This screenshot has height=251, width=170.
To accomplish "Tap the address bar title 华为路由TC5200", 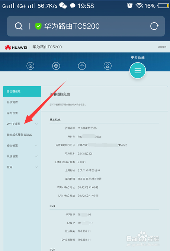I will [x=72, y=26].
